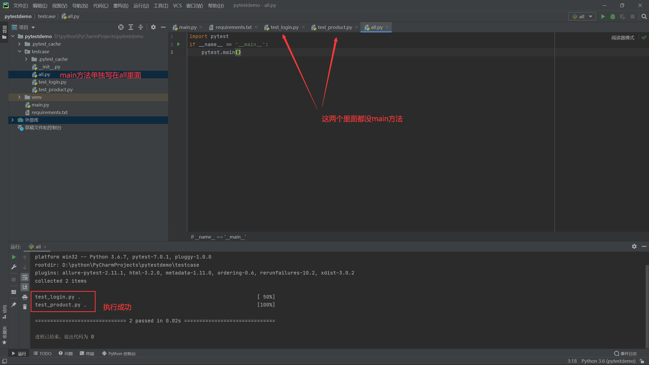Click locate current file target icon

121,27
